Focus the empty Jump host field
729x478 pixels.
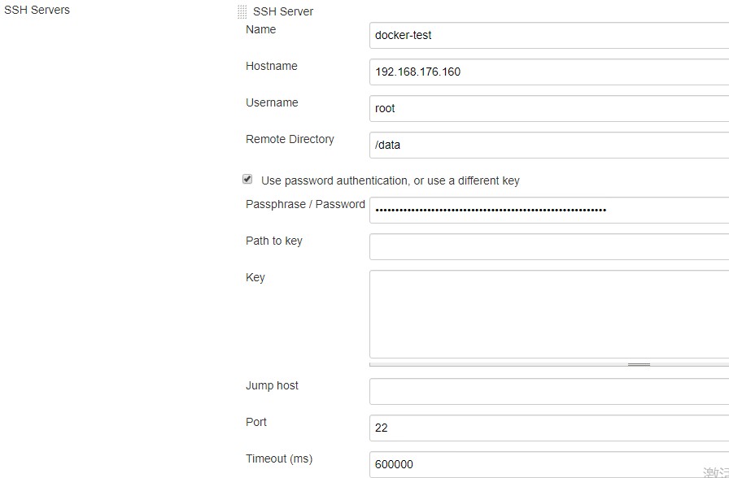pyautogui.click(x=549, y=391)
